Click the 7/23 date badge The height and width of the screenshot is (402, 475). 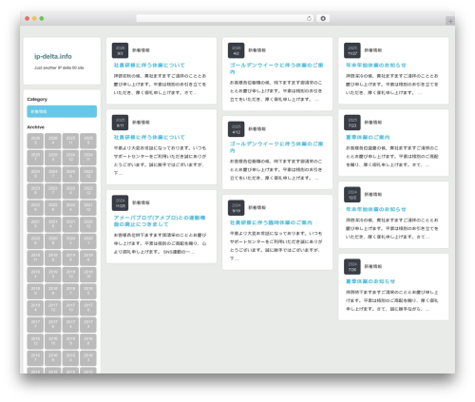(352, 123)
